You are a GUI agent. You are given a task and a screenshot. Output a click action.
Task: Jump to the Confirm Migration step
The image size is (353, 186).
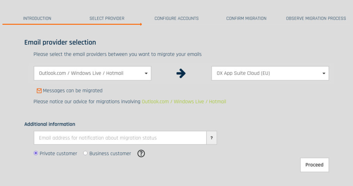[x=246, y=18]
